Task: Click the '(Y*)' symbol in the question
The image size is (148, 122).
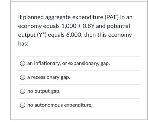Action: coord(42,35)
